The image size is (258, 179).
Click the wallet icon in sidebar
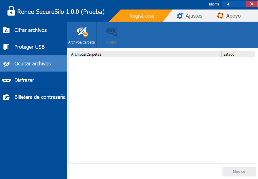6,97
